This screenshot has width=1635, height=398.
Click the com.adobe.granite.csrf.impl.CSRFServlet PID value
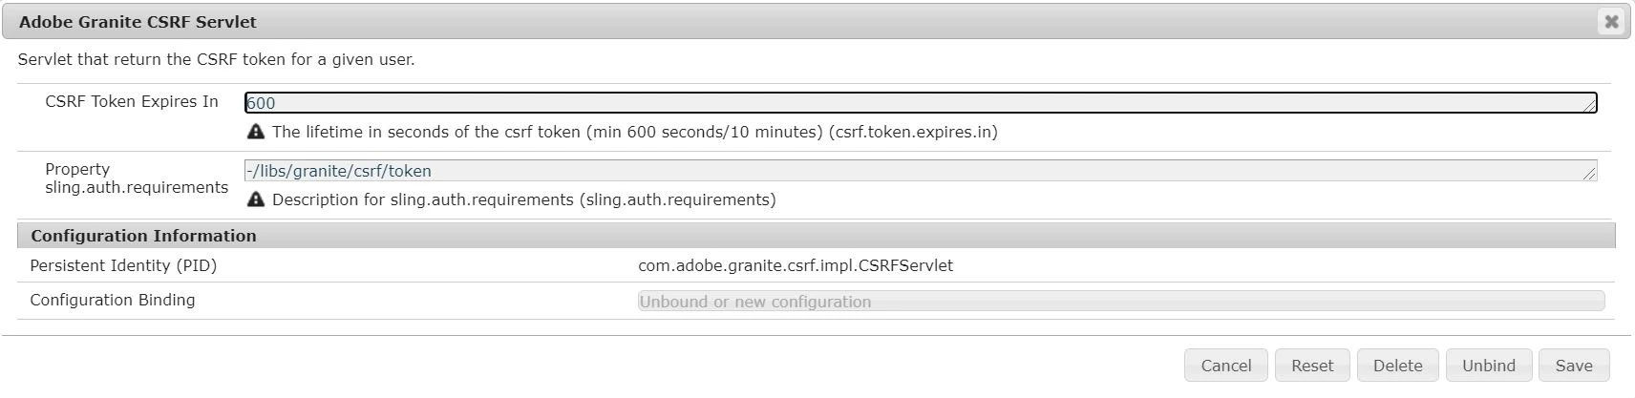795,265
